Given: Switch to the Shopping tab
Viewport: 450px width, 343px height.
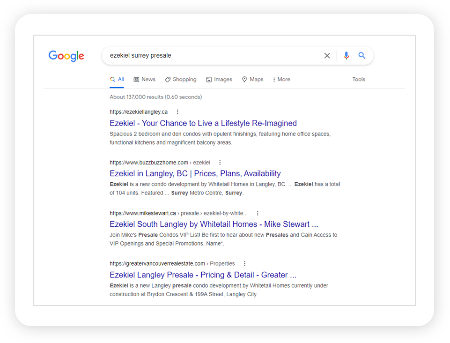Looking at the screenshot, I should [x=181, y=80].
